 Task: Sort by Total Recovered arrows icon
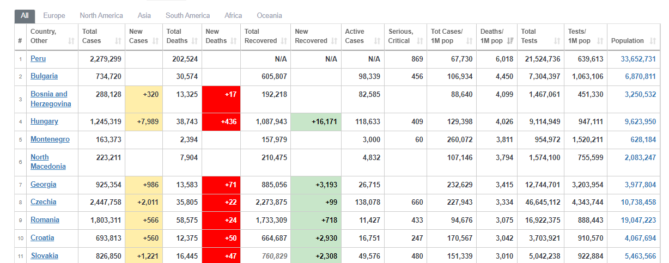coord(283,41)
